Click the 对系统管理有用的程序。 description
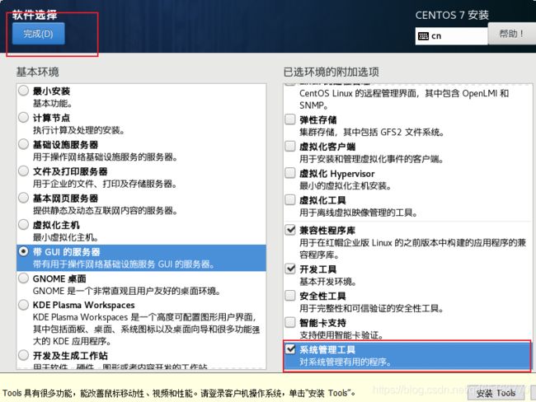This screenshot has height=402, width=536. pyautogui.click(x=346, y=362)
